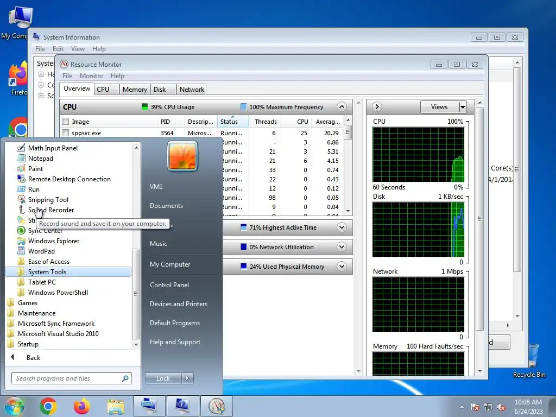Open the Edit menu in System Information
This screenshot has height=417, width=556.
pyautogui.click(x=58, y=49)
